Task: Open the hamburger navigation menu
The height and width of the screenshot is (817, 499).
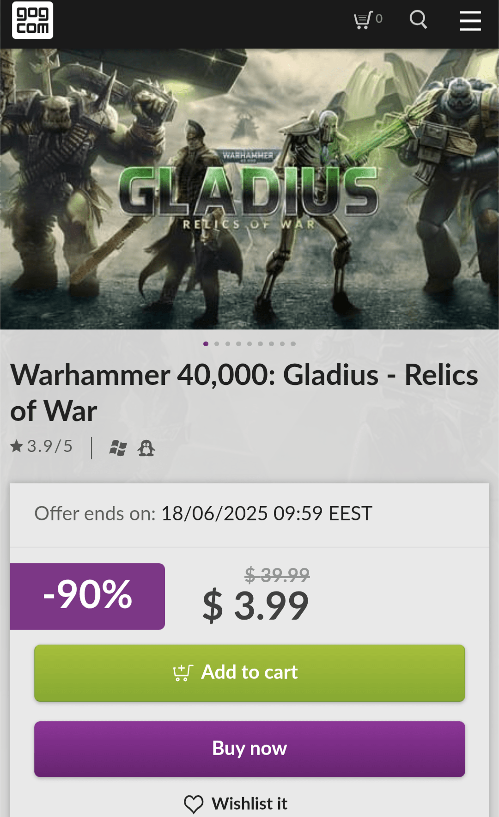Action: point(470,21)
